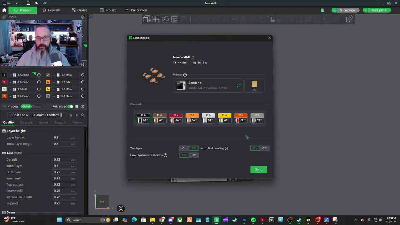
Task: Click the edit icon for filament 4 PLA Silk
Action: tap(83, 82)
